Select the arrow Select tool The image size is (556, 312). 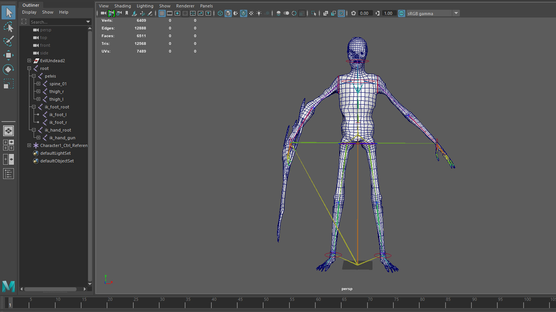[9, 13]
